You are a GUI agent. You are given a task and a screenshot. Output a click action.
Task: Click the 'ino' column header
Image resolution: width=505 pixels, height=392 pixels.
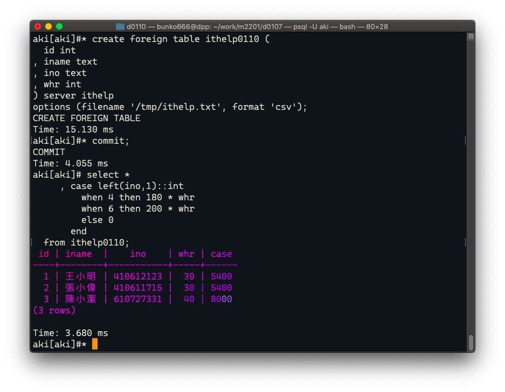[x=138, y=254]
